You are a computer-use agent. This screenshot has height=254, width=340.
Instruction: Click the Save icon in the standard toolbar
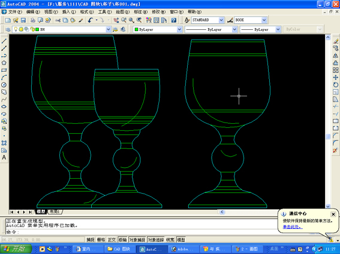(x=23, y=20)
